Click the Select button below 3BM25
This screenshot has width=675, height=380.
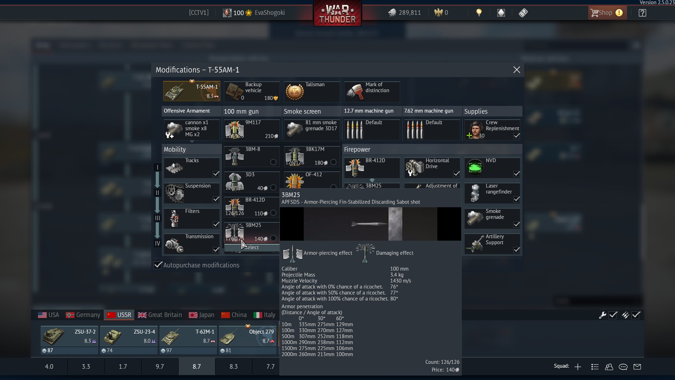(252, 248)
